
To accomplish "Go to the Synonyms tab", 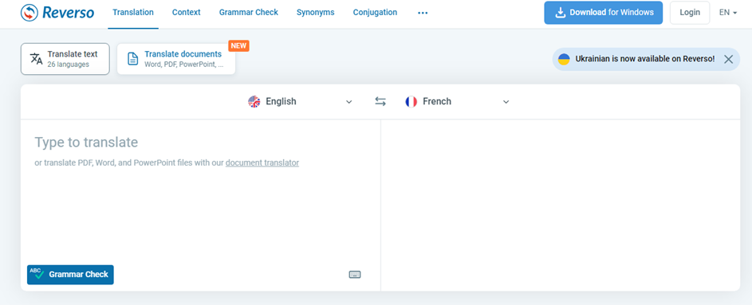I will click(x=316, y=13).
